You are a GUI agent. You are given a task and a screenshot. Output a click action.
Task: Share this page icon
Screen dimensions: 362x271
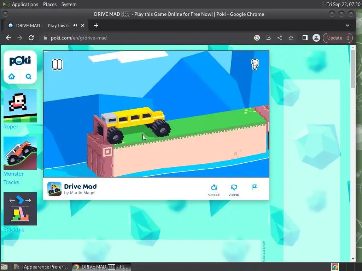pyautogui.click(x=280, y=38)
